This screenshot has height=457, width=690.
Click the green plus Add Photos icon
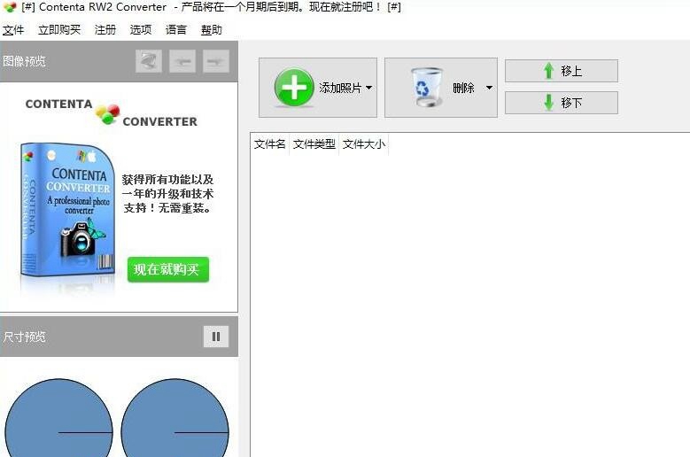click(294, 88)
